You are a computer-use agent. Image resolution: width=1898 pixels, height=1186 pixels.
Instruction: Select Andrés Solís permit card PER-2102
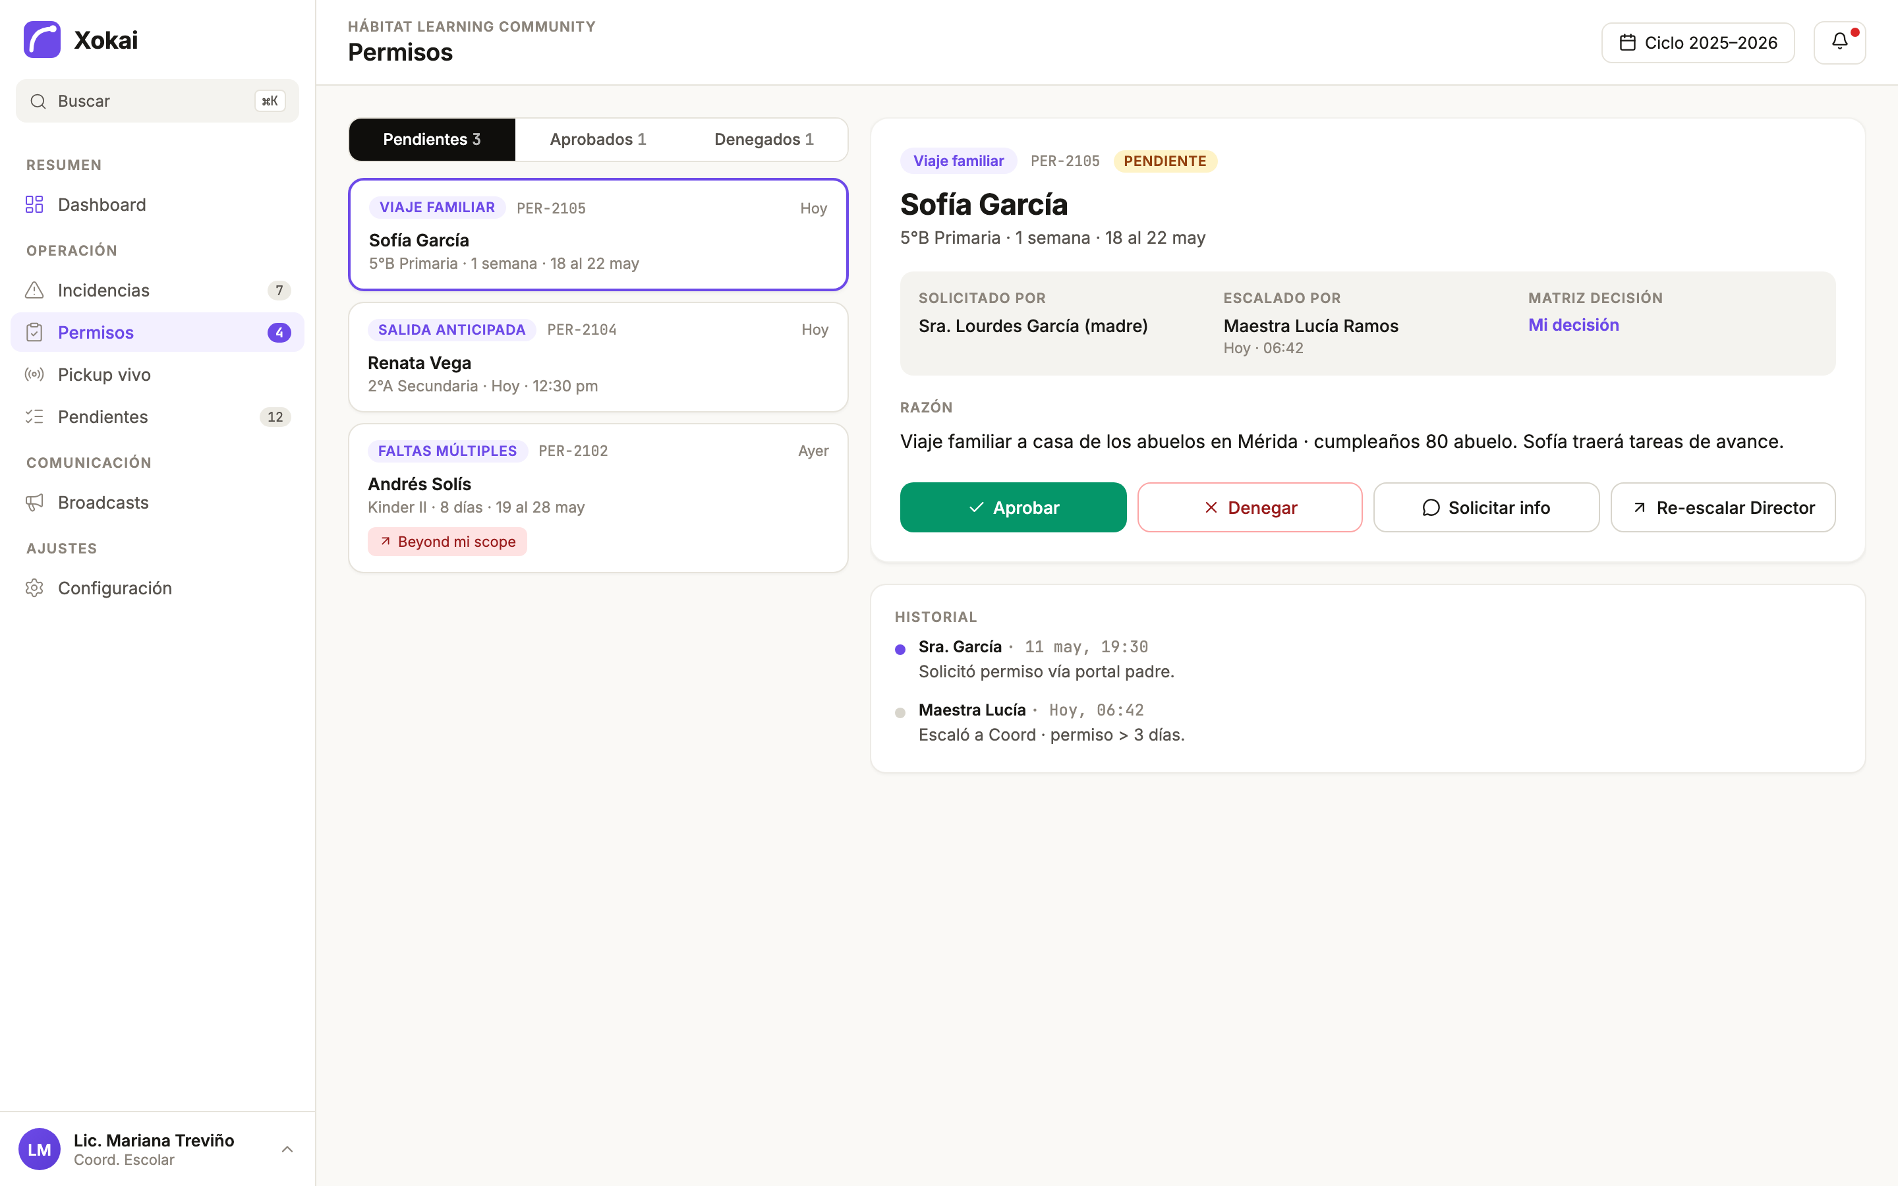(x=598, y=498)
